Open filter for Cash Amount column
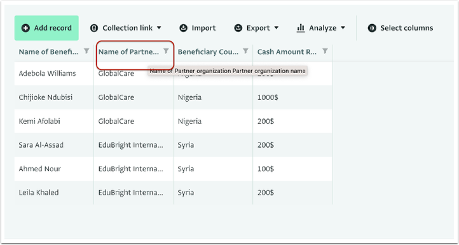 click(325, 52)
